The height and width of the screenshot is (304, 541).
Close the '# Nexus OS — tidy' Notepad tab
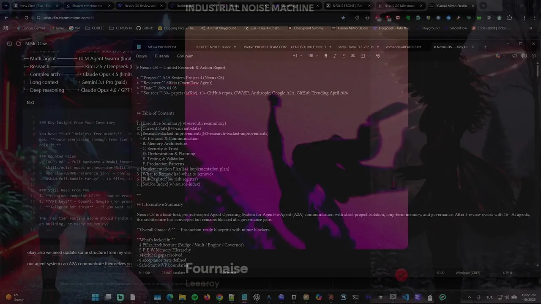473,47
